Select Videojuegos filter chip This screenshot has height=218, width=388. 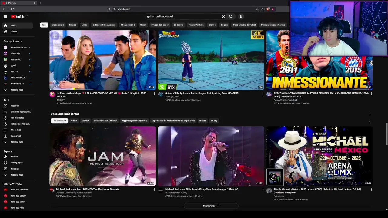pyautogui.click(x=58, y=25)
